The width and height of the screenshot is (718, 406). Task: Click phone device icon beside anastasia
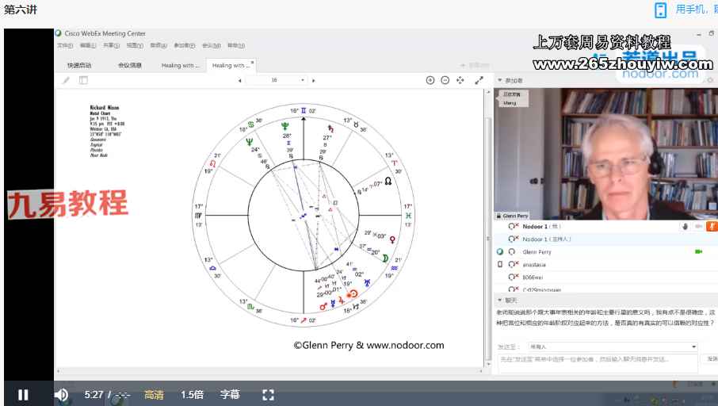coord(499,264)
